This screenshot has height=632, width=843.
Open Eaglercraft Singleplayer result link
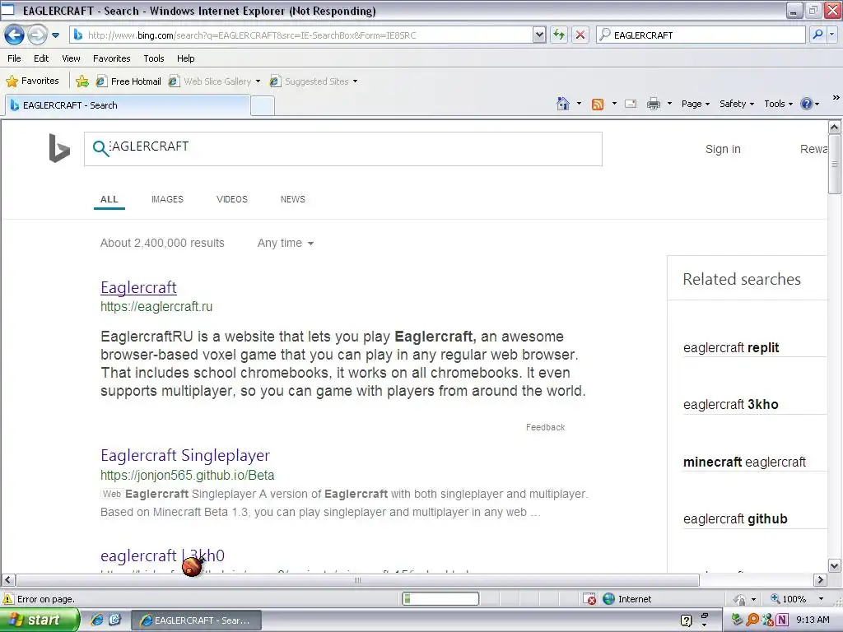pyautogui.click(x=185, y=455)
